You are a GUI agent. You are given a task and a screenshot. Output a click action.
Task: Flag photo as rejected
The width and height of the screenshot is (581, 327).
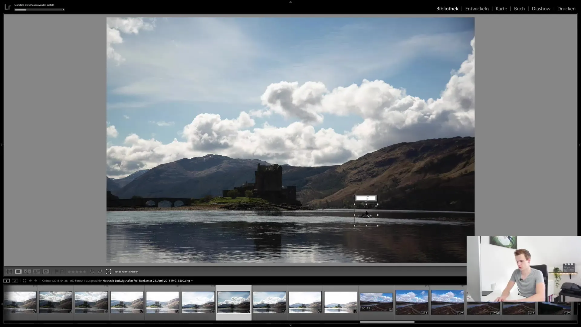click(x=62, y=272)
